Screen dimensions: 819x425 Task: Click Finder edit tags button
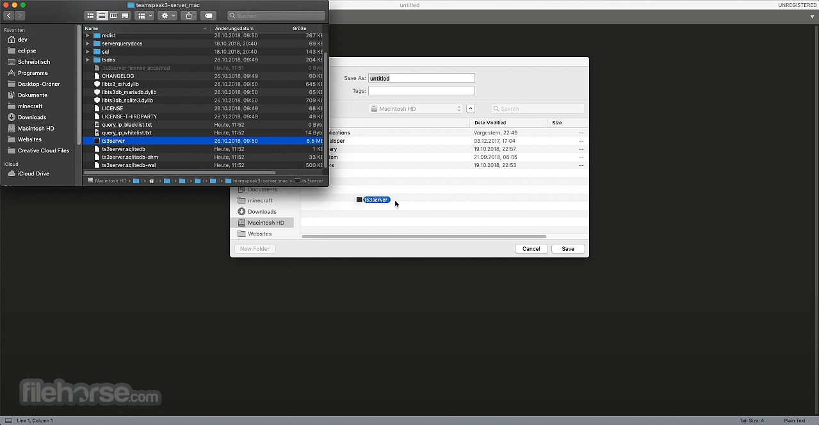click(208, 15)
